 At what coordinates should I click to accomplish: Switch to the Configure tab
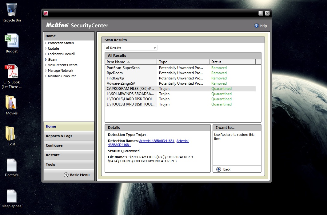click(x=69, y=145)
